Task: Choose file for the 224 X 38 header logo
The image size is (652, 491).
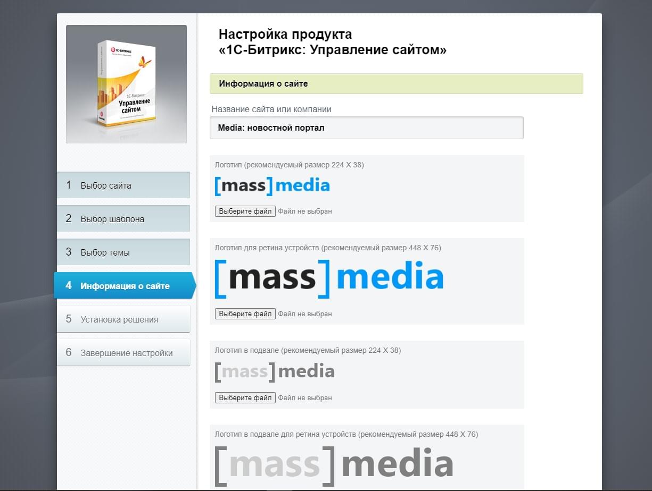Action: click(x=245, y=211)
